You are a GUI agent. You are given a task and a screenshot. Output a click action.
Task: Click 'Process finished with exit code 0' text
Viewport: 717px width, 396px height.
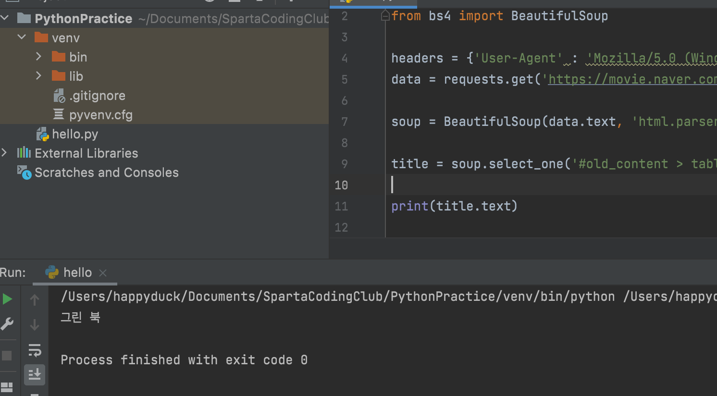(184, 360)
